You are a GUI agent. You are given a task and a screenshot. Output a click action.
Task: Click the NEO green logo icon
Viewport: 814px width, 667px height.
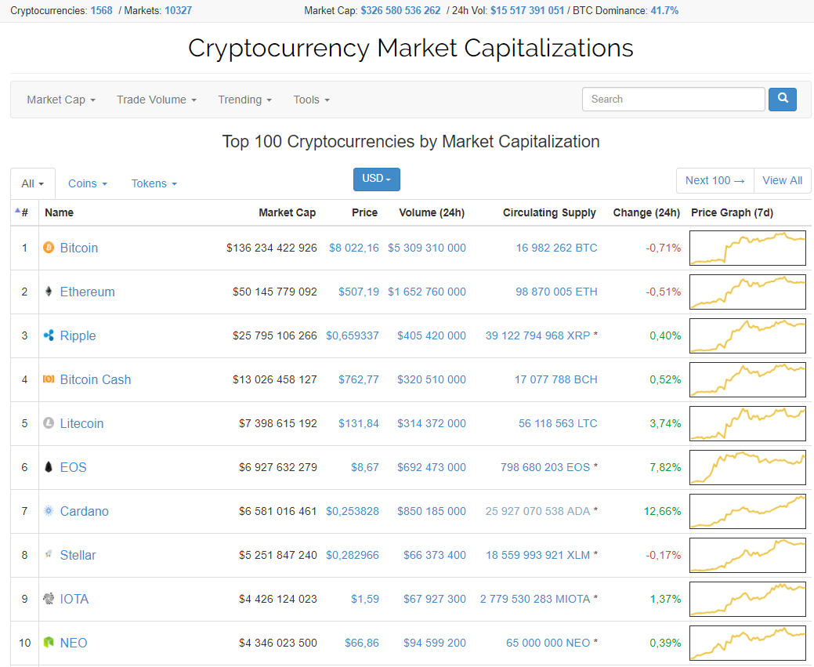[x=48, y=643]
